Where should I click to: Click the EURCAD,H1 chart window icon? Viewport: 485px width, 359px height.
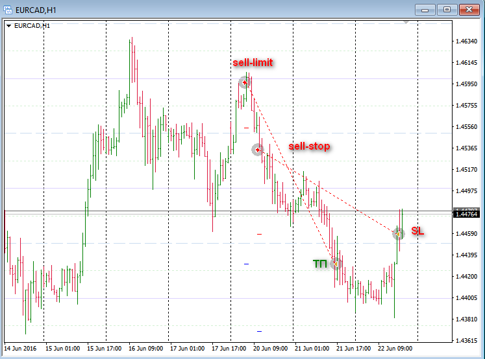(8, 10)
